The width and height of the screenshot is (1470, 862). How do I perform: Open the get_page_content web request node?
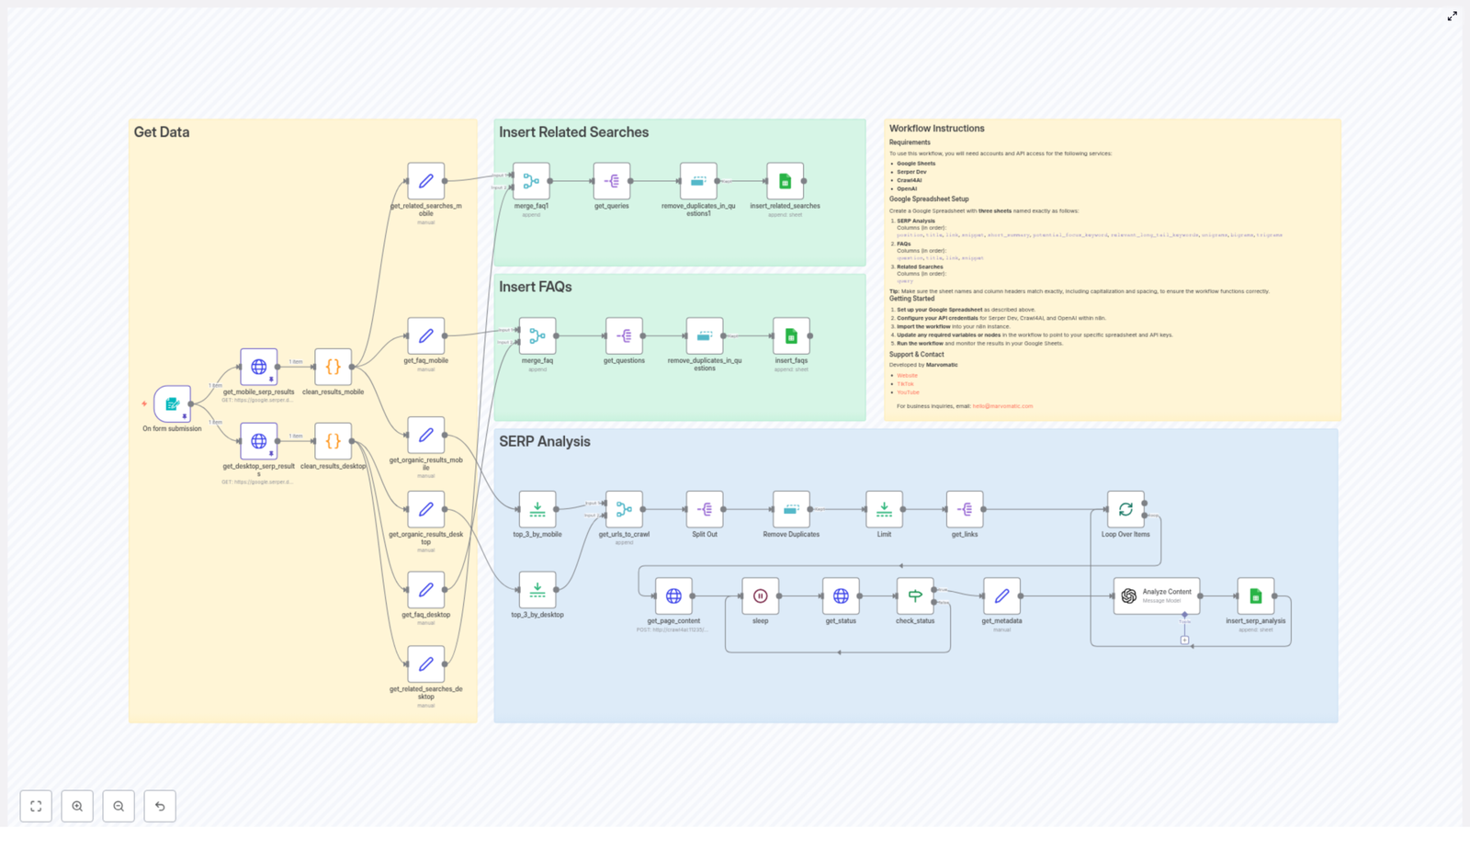(x=673, y=595)
